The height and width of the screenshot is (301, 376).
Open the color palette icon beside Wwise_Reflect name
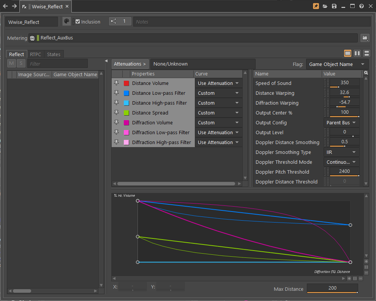point(67,21)
